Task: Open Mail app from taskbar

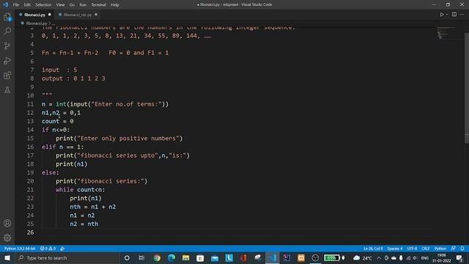Action: 215,258
